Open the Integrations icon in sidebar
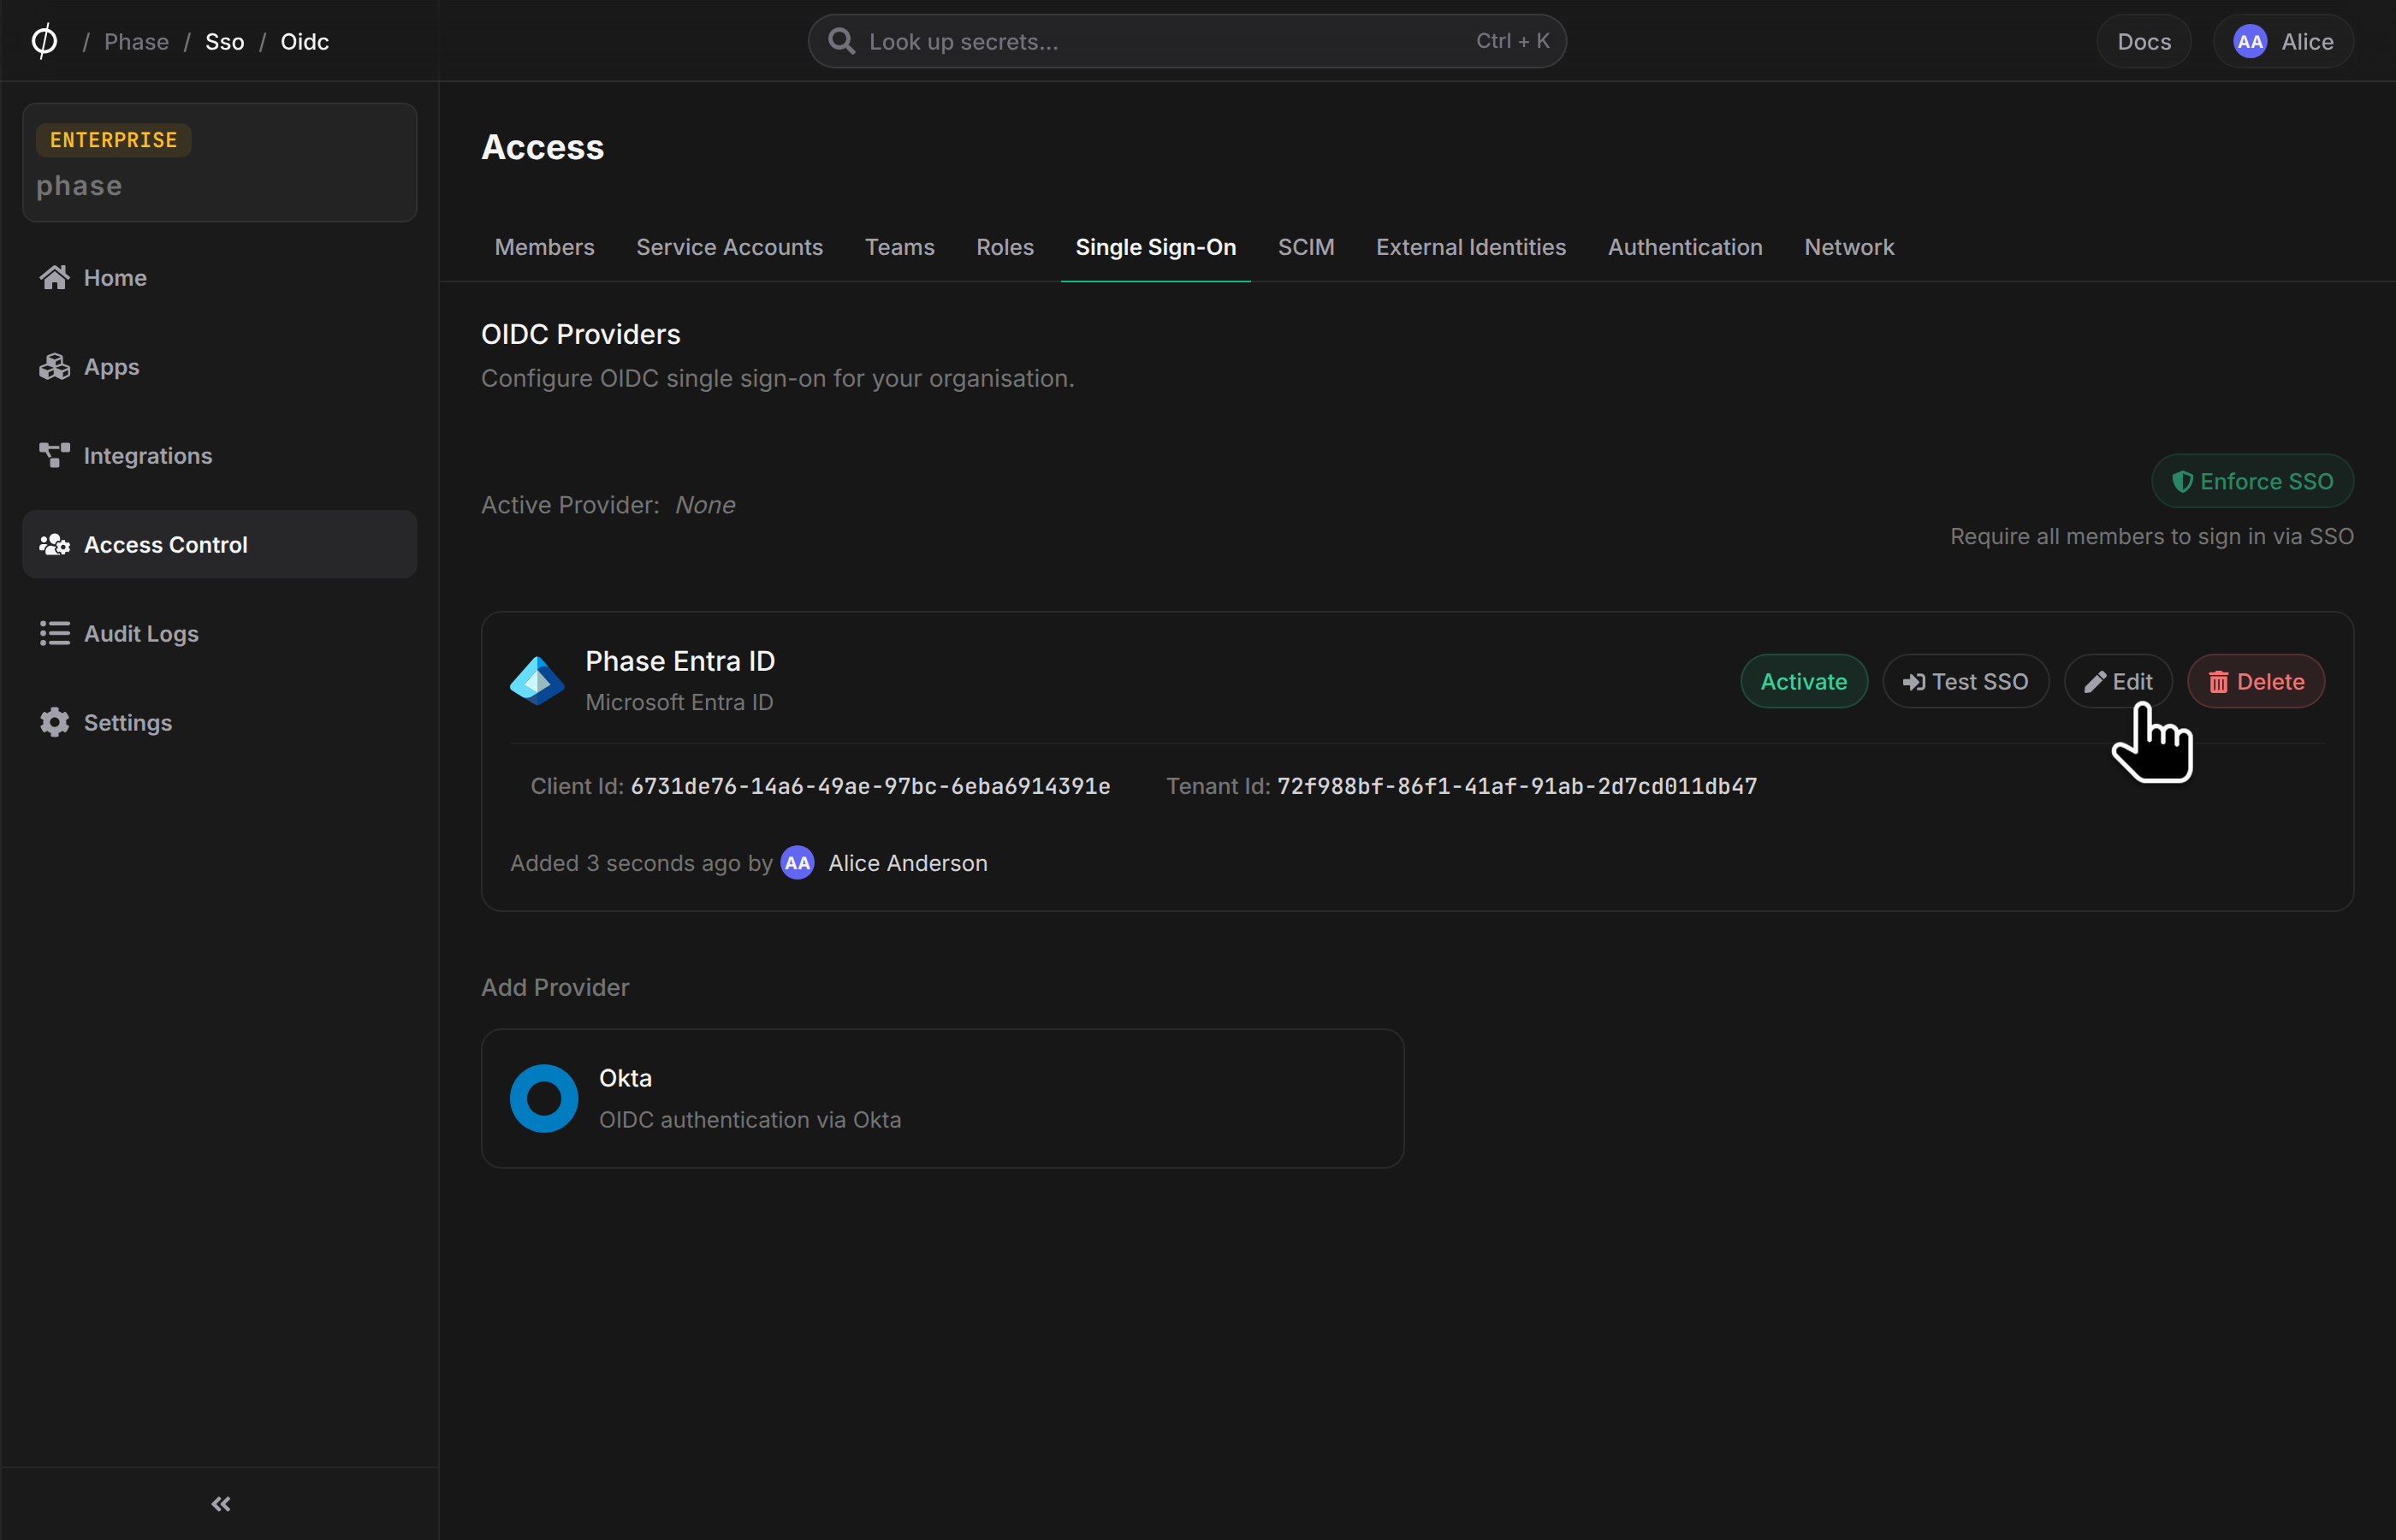2396x1540 pixels. (x=54, y=455)
